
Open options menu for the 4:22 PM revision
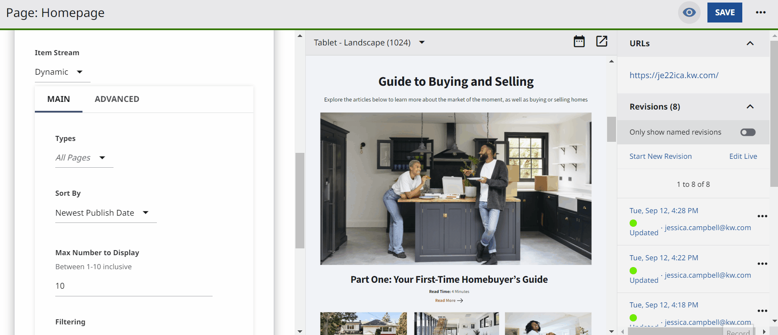[x=762, y=264]
